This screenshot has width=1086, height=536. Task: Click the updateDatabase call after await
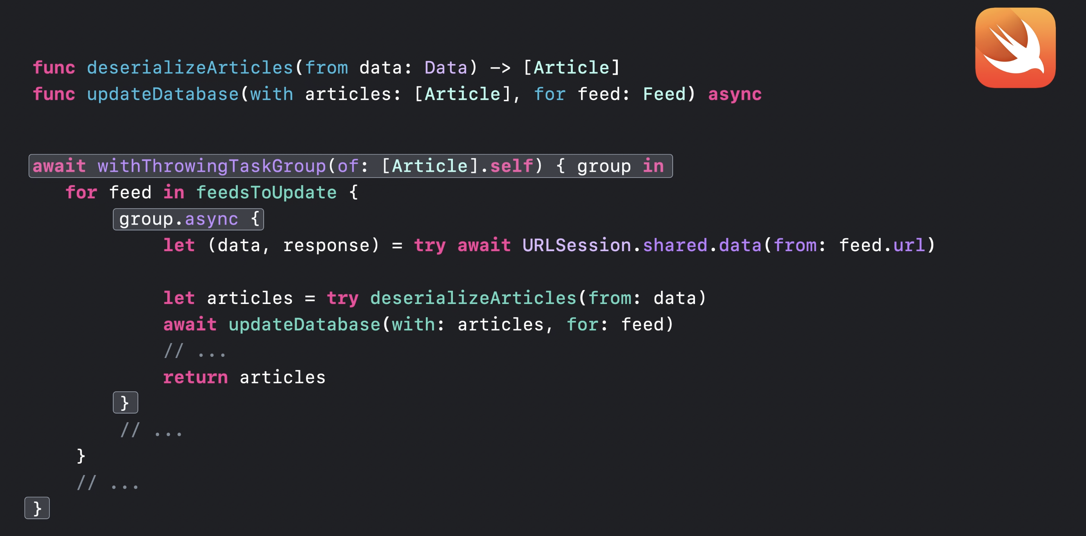304,324
